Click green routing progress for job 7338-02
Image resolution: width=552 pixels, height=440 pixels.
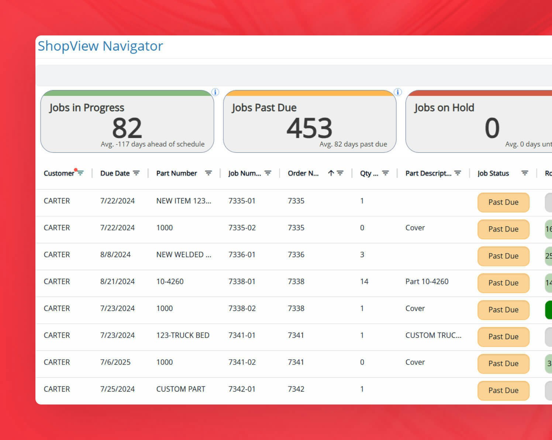(548, 310)
